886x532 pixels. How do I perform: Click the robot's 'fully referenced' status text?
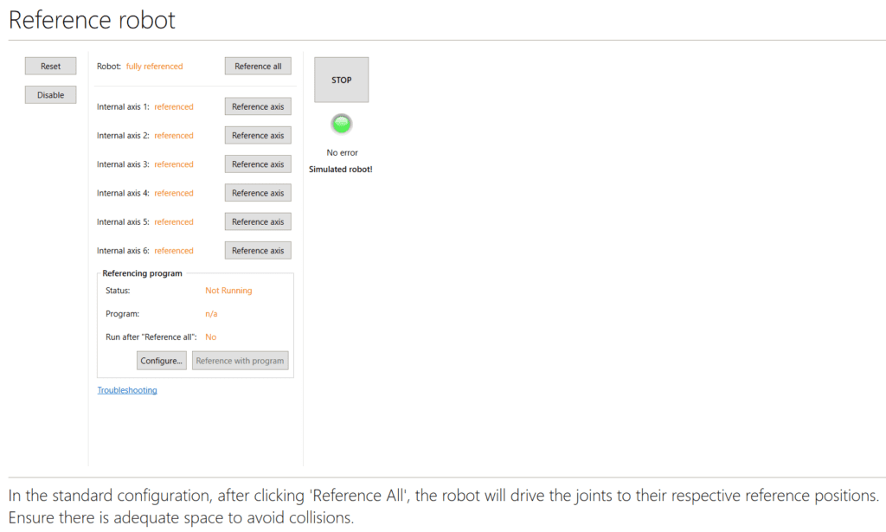(154, 67)
